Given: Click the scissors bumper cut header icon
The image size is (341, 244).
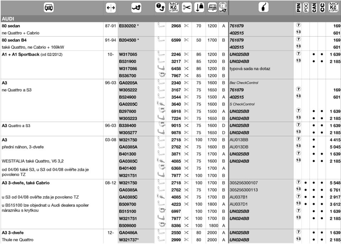Looking at the screenshot, I should (186, 7).
